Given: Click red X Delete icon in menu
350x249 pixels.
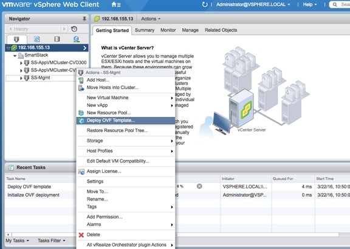Looking at the screenshot, I should coord(81,234).
